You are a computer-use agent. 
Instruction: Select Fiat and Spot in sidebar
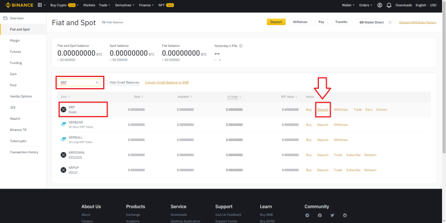[x=23, y=30]
